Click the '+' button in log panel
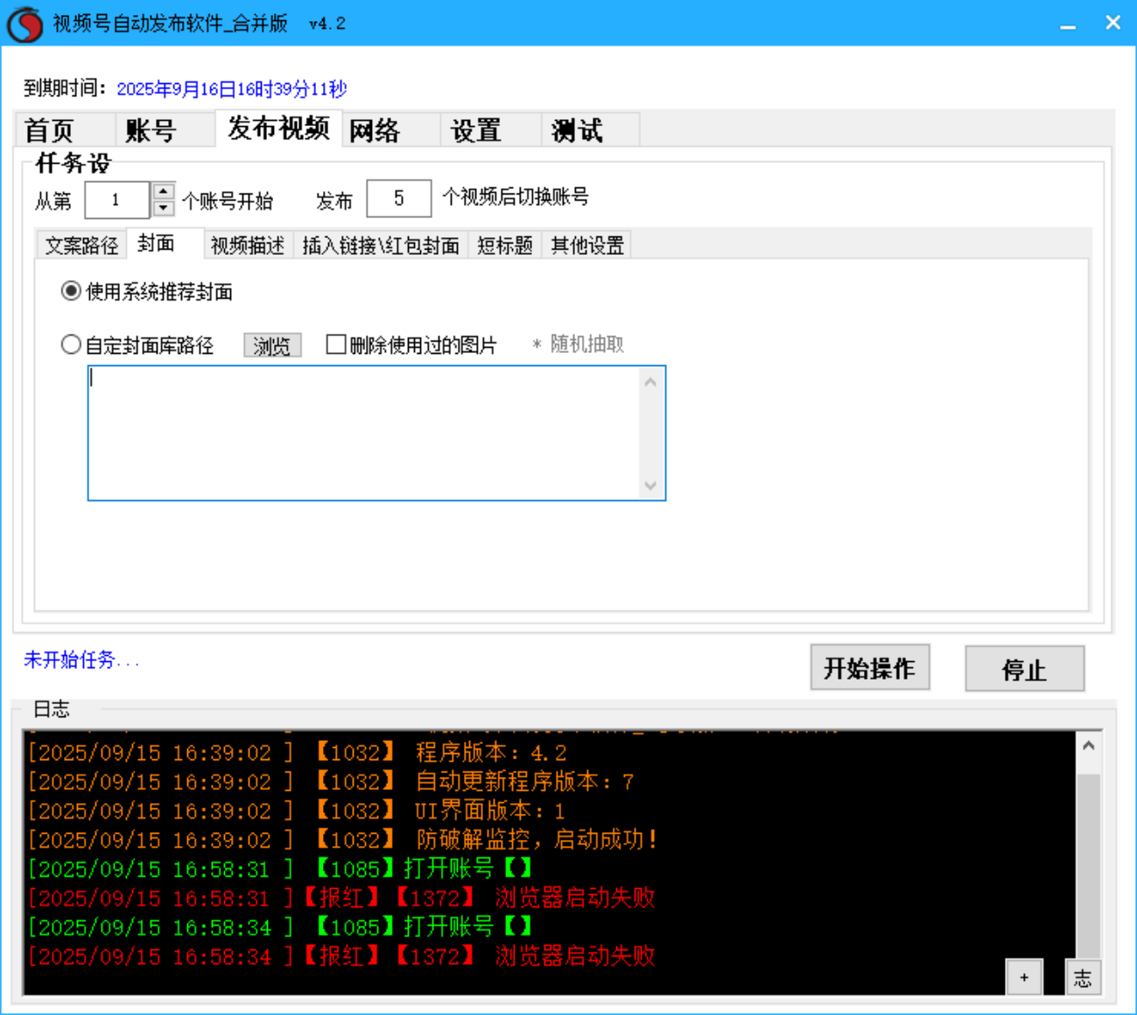Screen dimensions: 1137x1015 (1023, 977)
